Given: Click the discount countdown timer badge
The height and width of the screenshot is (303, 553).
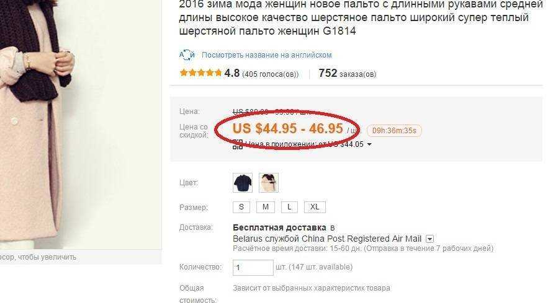Looking at the screenshot, I should click(394, 131).
